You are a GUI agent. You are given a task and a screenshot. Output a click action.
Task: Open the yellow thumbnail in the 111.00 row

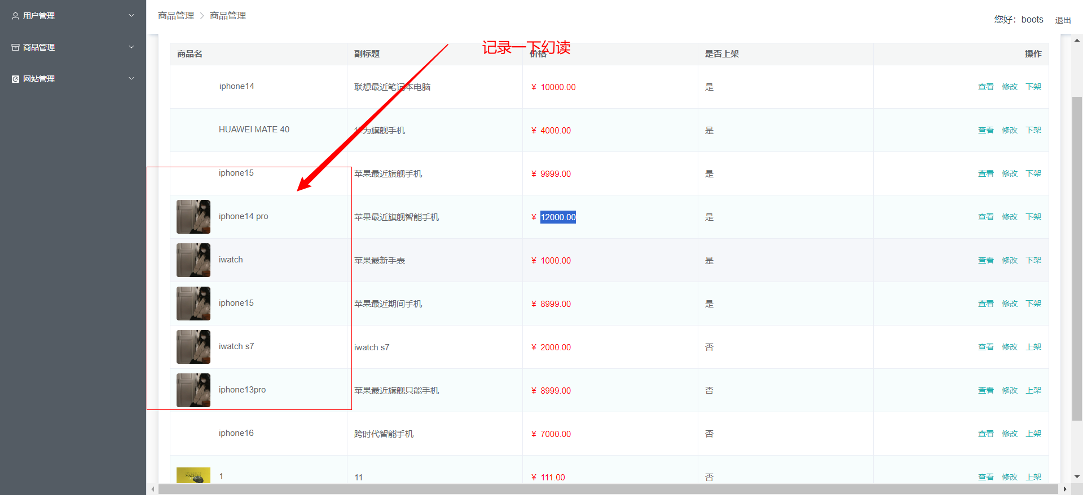pos(193,475)
